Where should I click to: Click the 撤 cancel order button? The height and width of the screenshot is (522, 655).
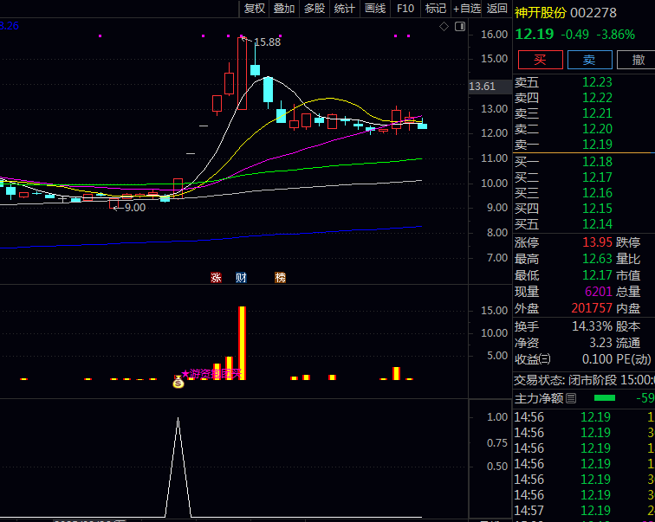click(x=638, y=60)
